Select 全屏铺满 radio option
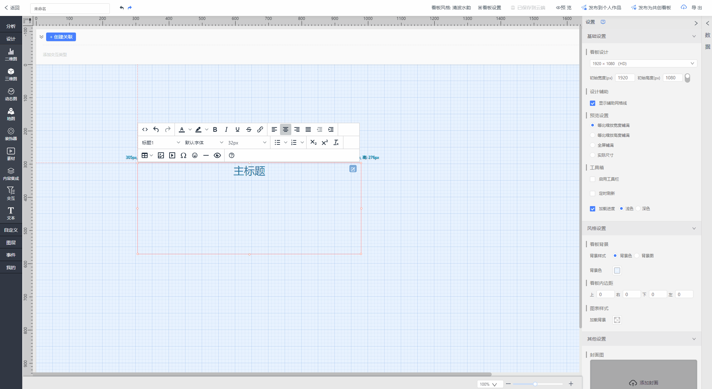Viewport: 712px width, 389px height. pos(593,145)
